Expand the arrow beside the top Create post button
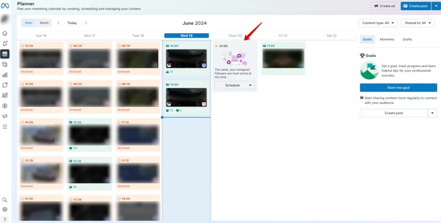The width and height of the screenshot is (441, 223). 436,6
